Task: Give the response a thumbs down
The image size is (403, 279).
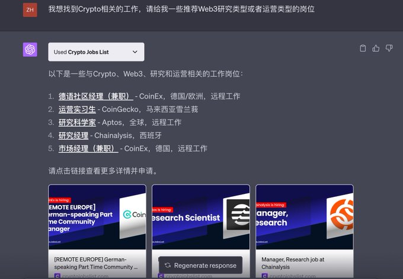Action: 389,48
